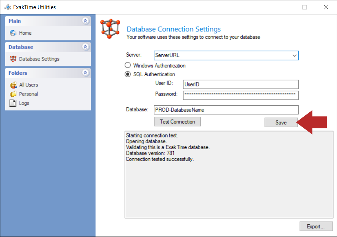Click the Main panel header text
Viewport: 337px width, 237px height.
(15, 21)
